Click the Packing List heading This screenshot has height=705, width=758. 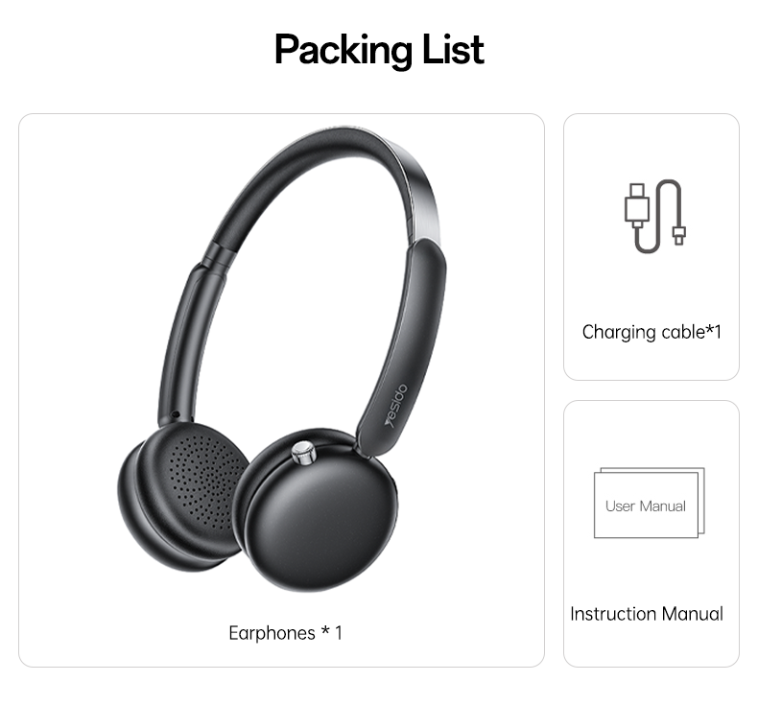(380, 50)
